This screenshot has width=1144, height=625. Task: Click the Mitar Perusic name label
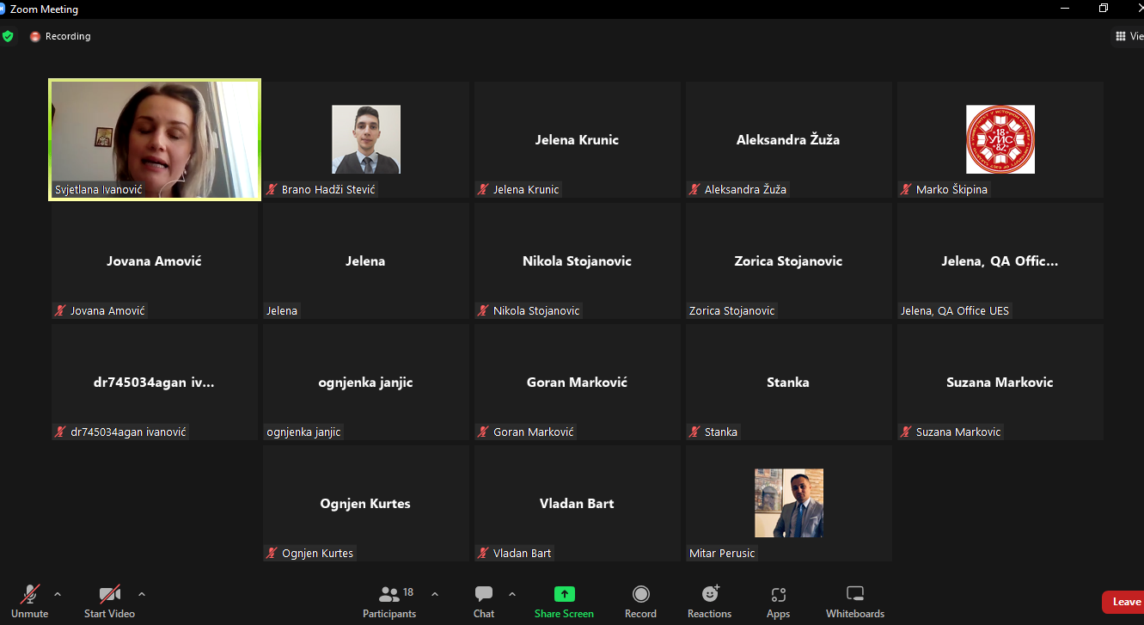click(722, 553)
